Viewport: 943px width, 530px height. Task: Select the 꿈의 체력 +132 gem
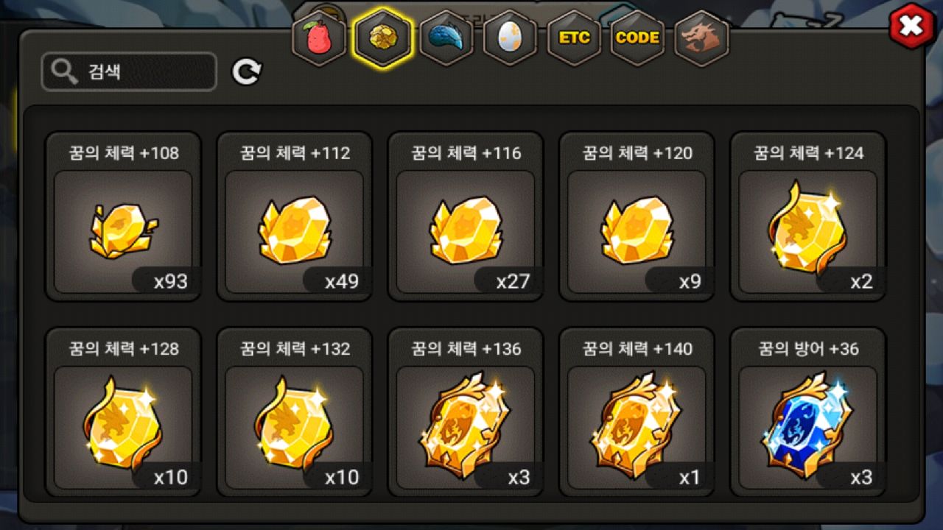(x=294, y=412)
